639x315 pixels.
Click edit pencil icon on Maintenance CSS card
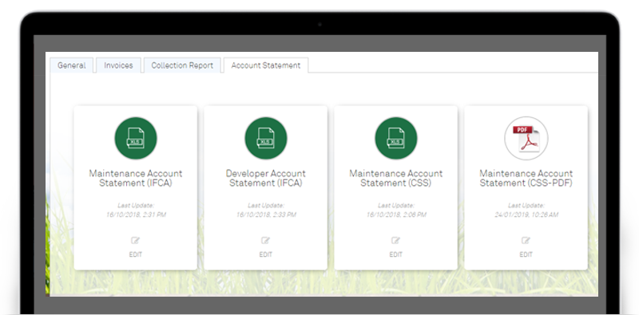[x=395, y=241]
